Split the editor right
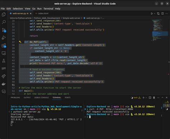Screen dimensions: 170x139 click(x=162, y=14)
